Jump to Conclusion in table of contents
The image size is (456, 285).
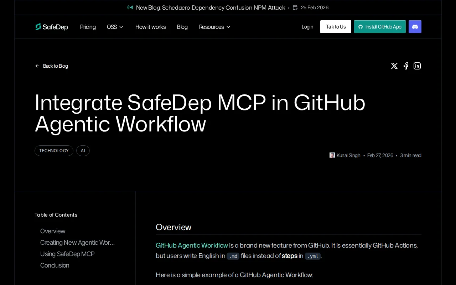pyautogui.click(x=55, y=265)
